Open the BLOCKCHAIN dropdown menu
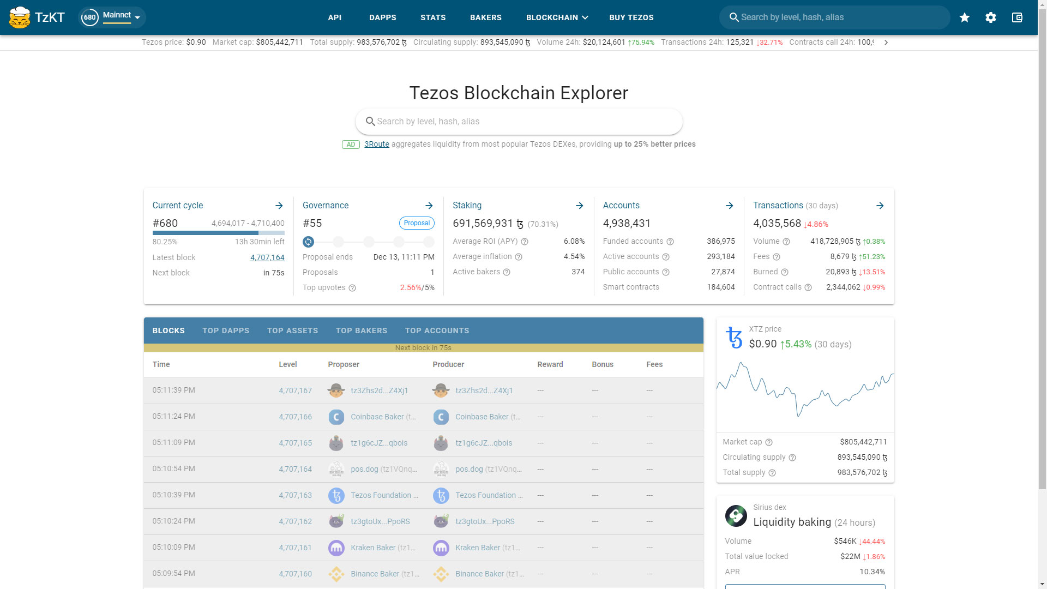Image resolution: width=1047 pixels, height=589 pixels. pyautogui.click(x=556, y=17)
